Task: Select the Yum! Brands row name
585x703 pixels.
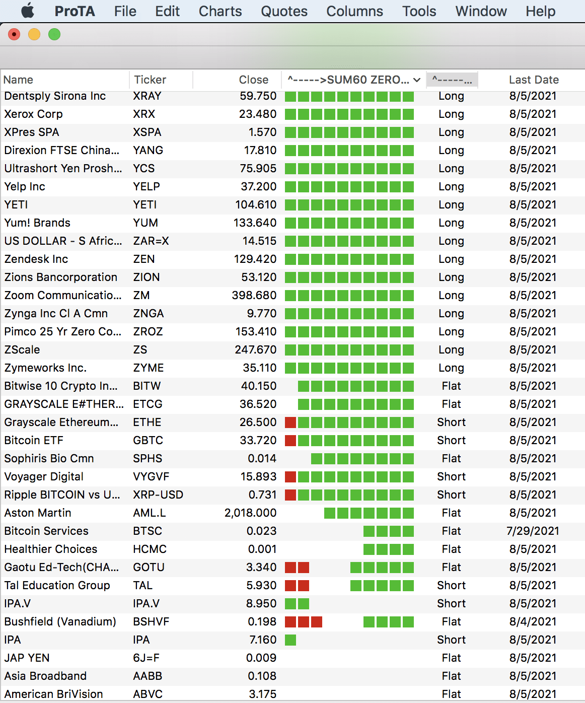Action: tap(37, 223)
